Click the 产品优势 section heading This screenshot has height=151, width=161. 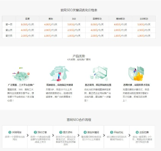point(79,56)
